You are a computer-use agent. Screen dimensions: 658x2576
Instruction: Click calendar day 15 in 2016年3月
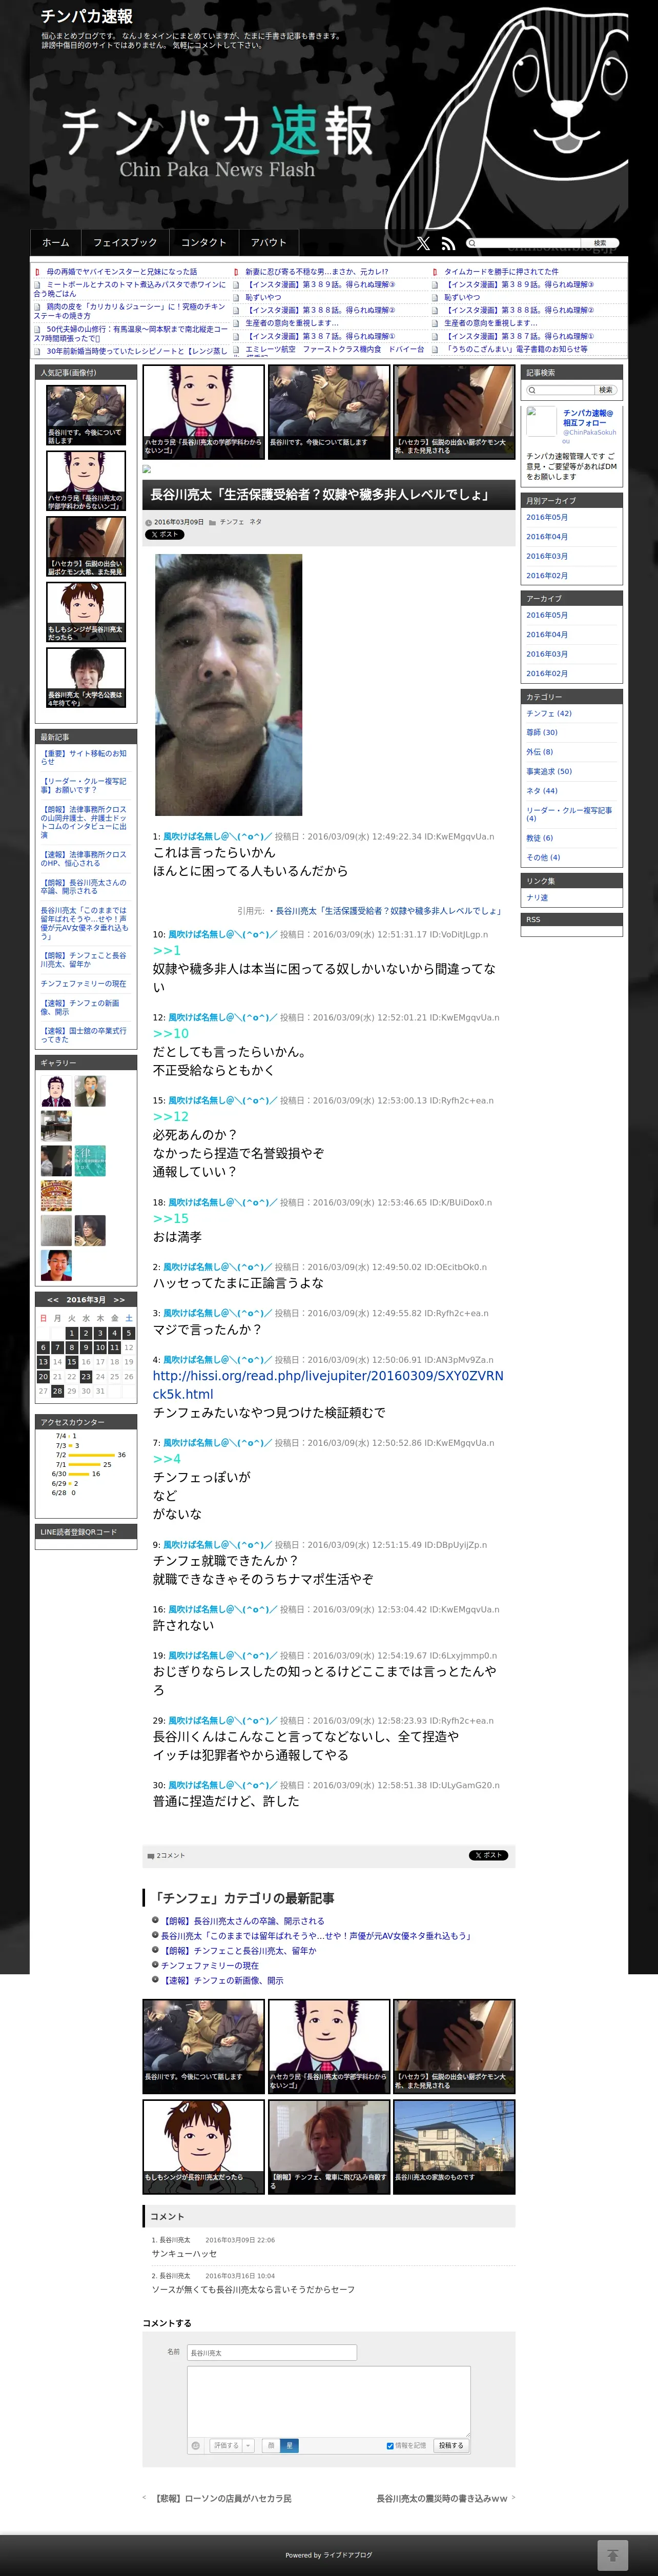(x=71, y=1361)
